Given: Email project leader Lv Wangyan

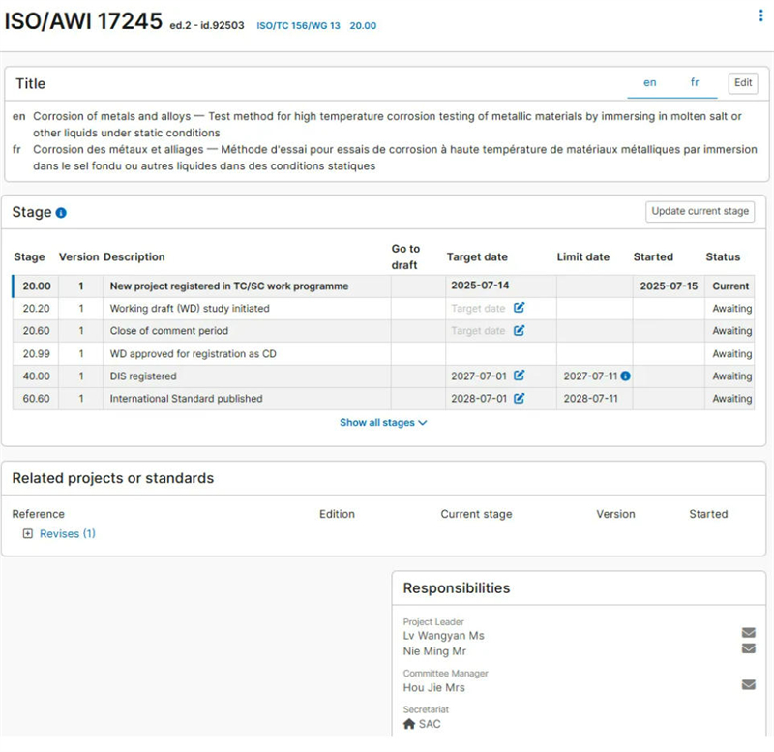Looking at the screenshot, I should (748, 633).
